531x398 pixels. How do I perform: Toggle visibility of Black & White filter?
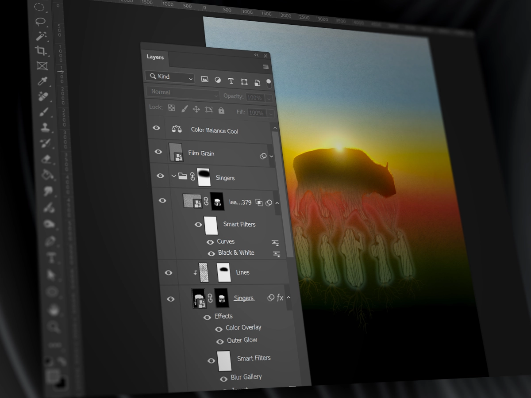[x=212, y=253]
